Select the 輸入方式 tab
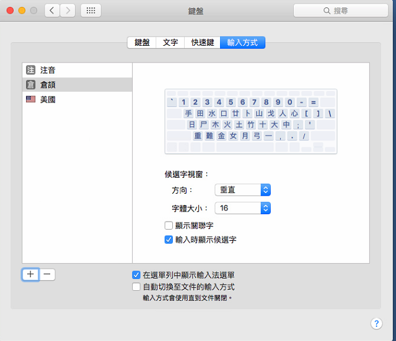Image resolution: width=396 pixels, height=341 pixels. [242, 42]
